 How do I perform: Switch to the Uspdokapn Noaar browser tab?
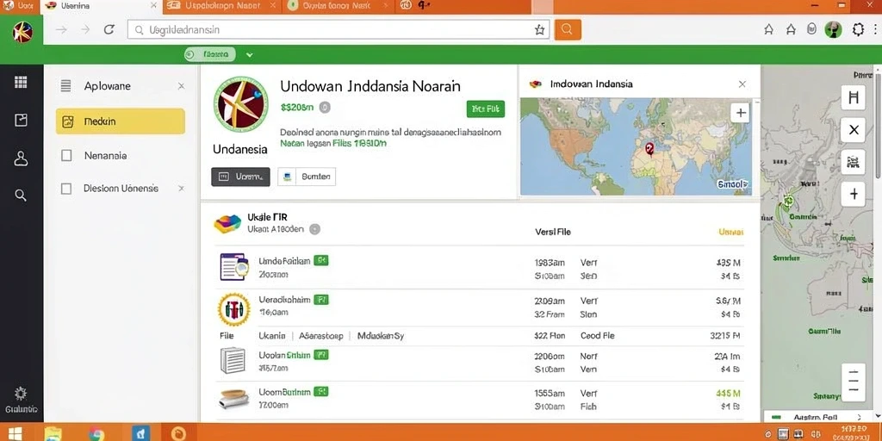[x=221, y=6]
